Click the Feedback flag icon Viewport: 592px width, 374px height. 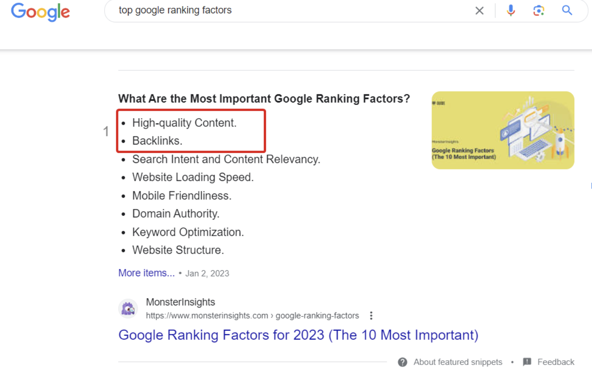pos(527,362)
